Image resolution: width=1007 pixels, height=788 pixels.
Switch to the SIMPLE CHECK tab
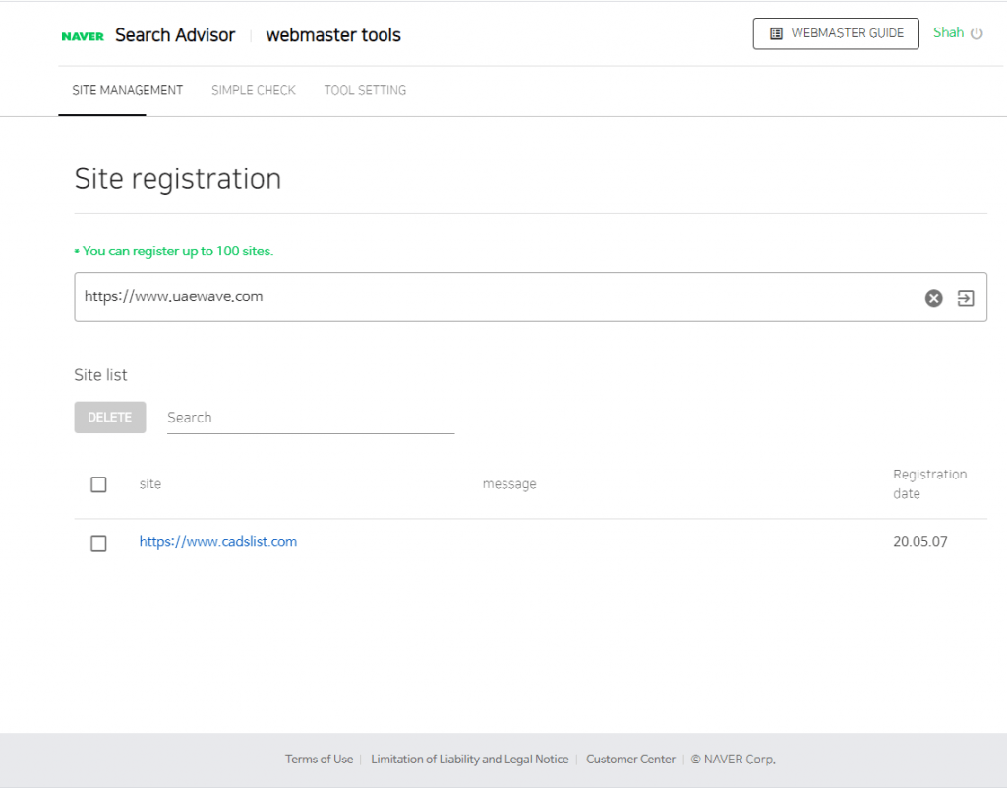[254, 90]
